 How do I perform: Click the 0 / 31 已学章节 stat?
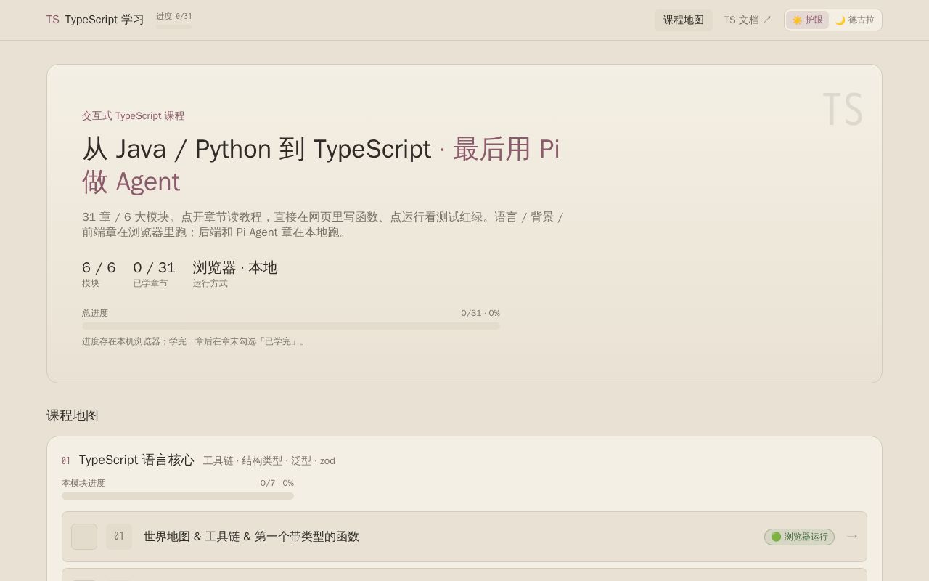click(154, 274)
